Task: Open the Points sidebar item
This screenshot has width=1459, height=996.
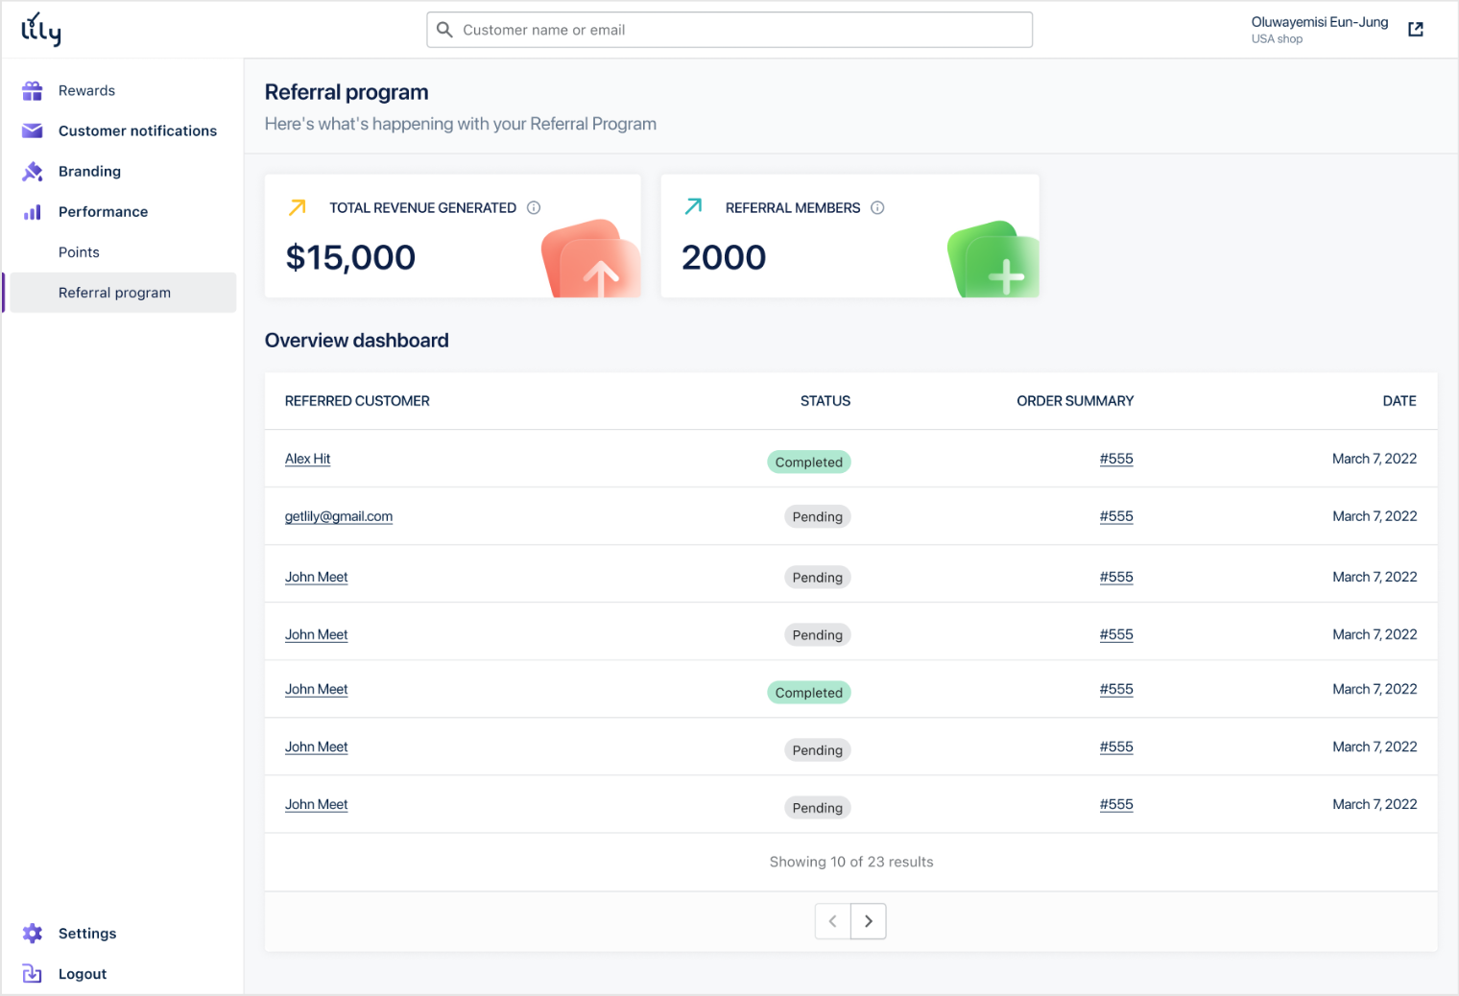Action: click(x=79, y=251)
